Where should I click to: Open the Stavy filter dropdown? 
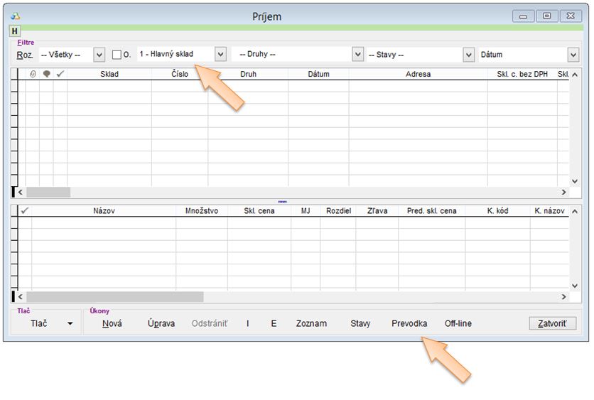tap(468, 55)
